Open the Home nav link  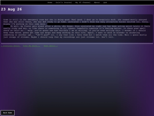pyautogui.click(x=50, y=3)
